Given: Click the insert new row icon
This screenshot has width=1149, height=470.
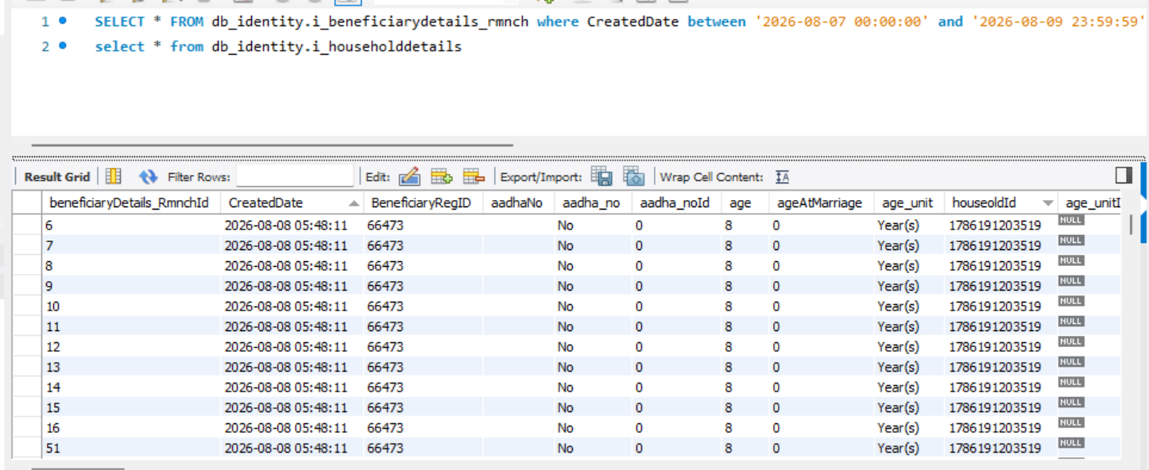Looking at the screenshot, I should pyautogui.click(x=442, y=176).
